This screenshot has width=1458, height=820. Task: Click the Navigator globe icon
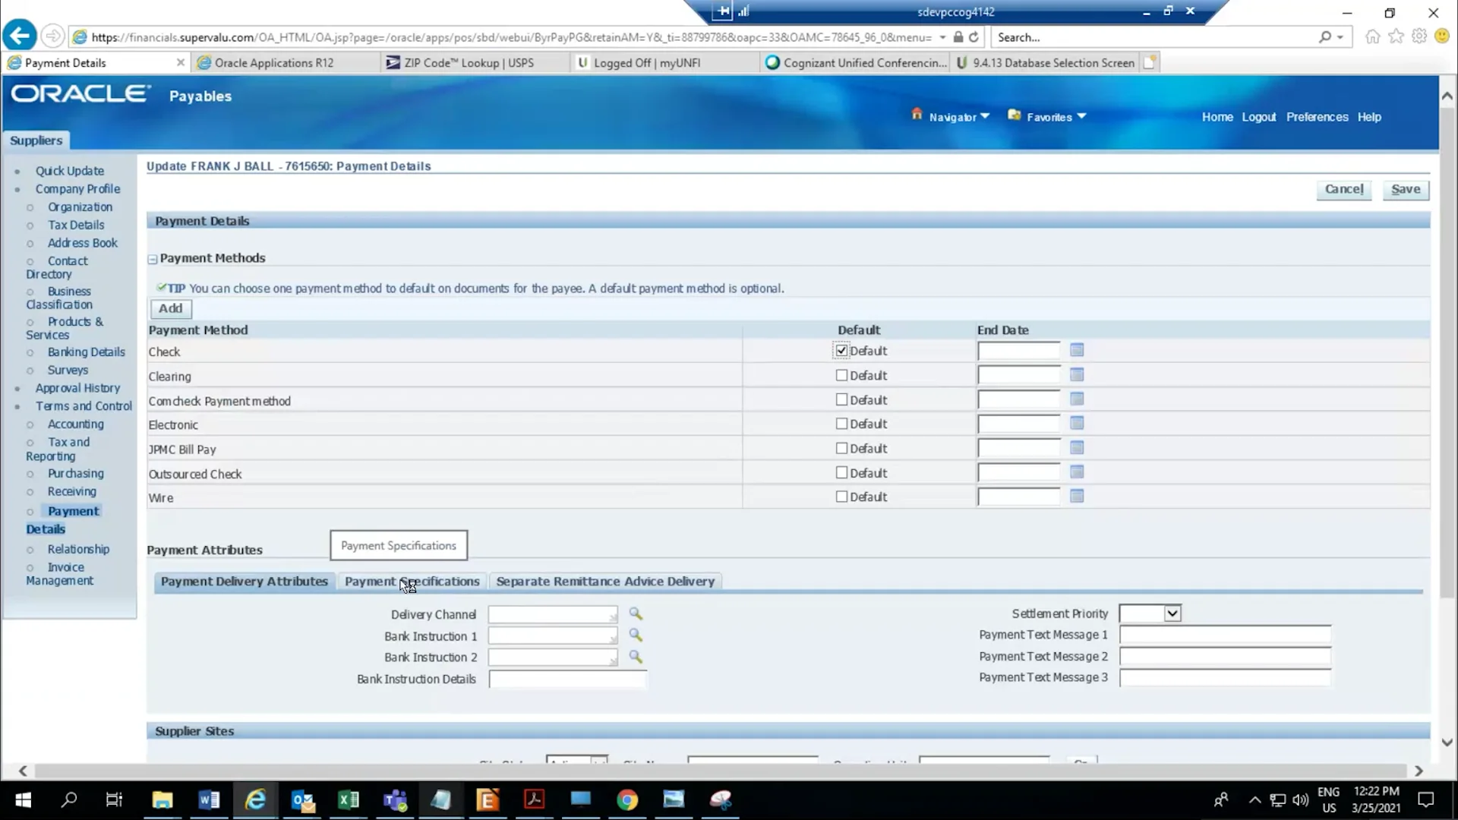pos(916,115)
